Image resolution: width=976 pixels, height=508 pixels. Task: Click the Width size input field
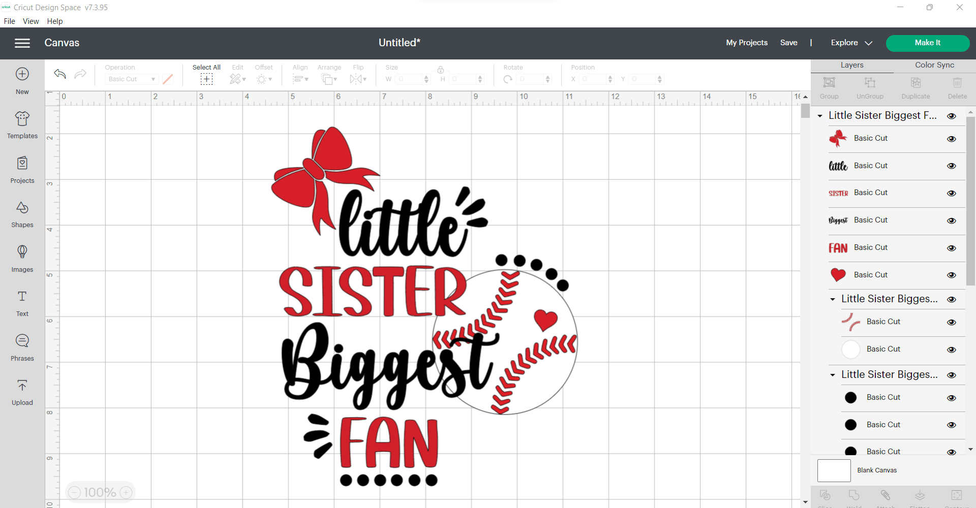point(409,79)
